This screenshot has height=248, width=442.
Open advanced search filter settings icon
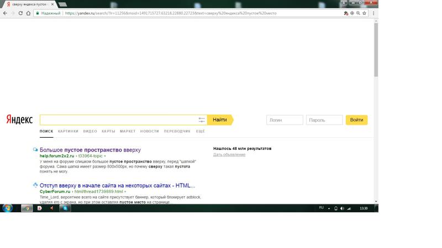[202, 120]
